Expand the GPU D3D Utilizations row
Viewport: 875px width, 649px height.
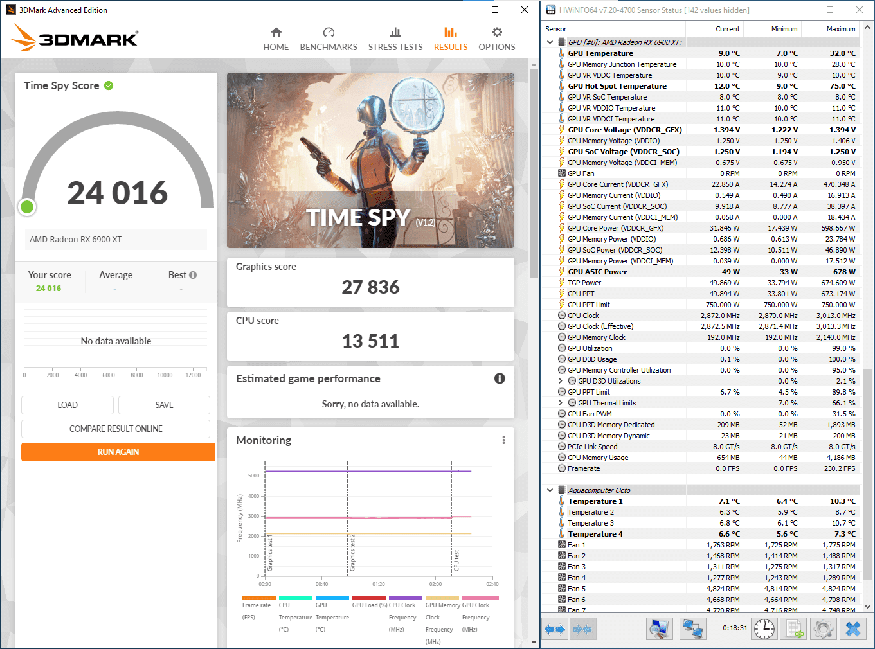coord(561,381)
